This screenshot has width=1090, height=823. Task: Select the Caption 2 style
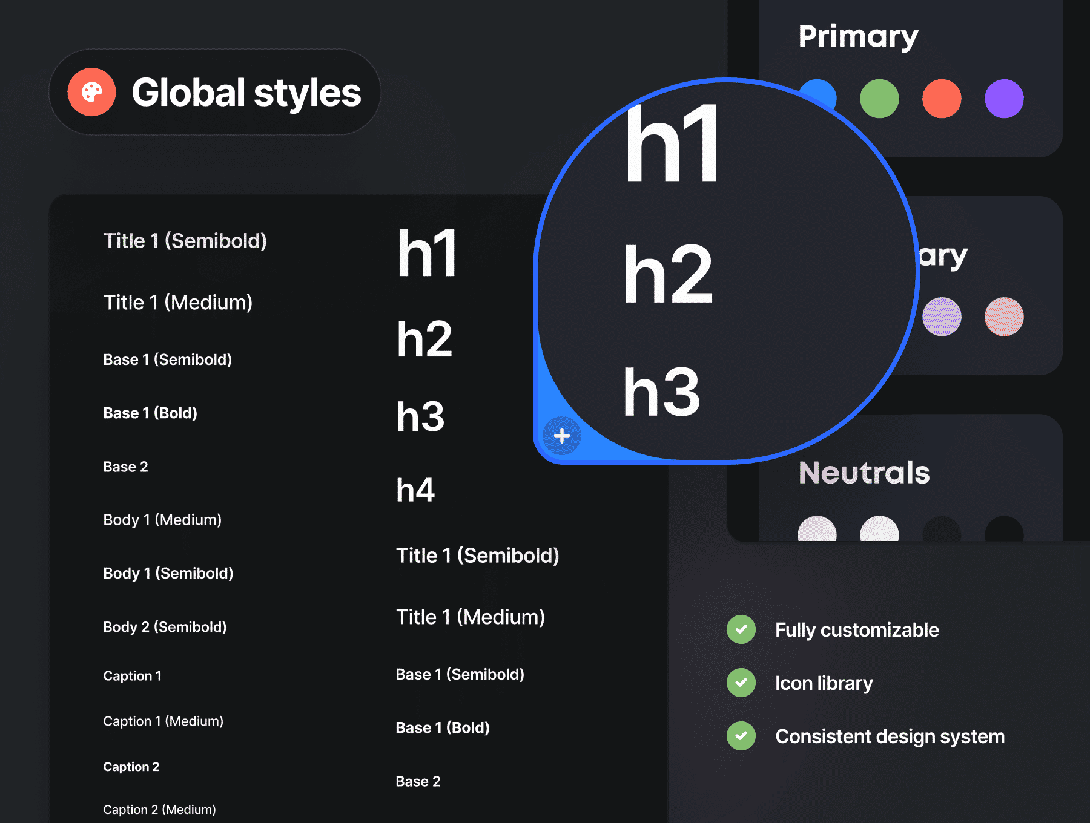coord(131,767)
